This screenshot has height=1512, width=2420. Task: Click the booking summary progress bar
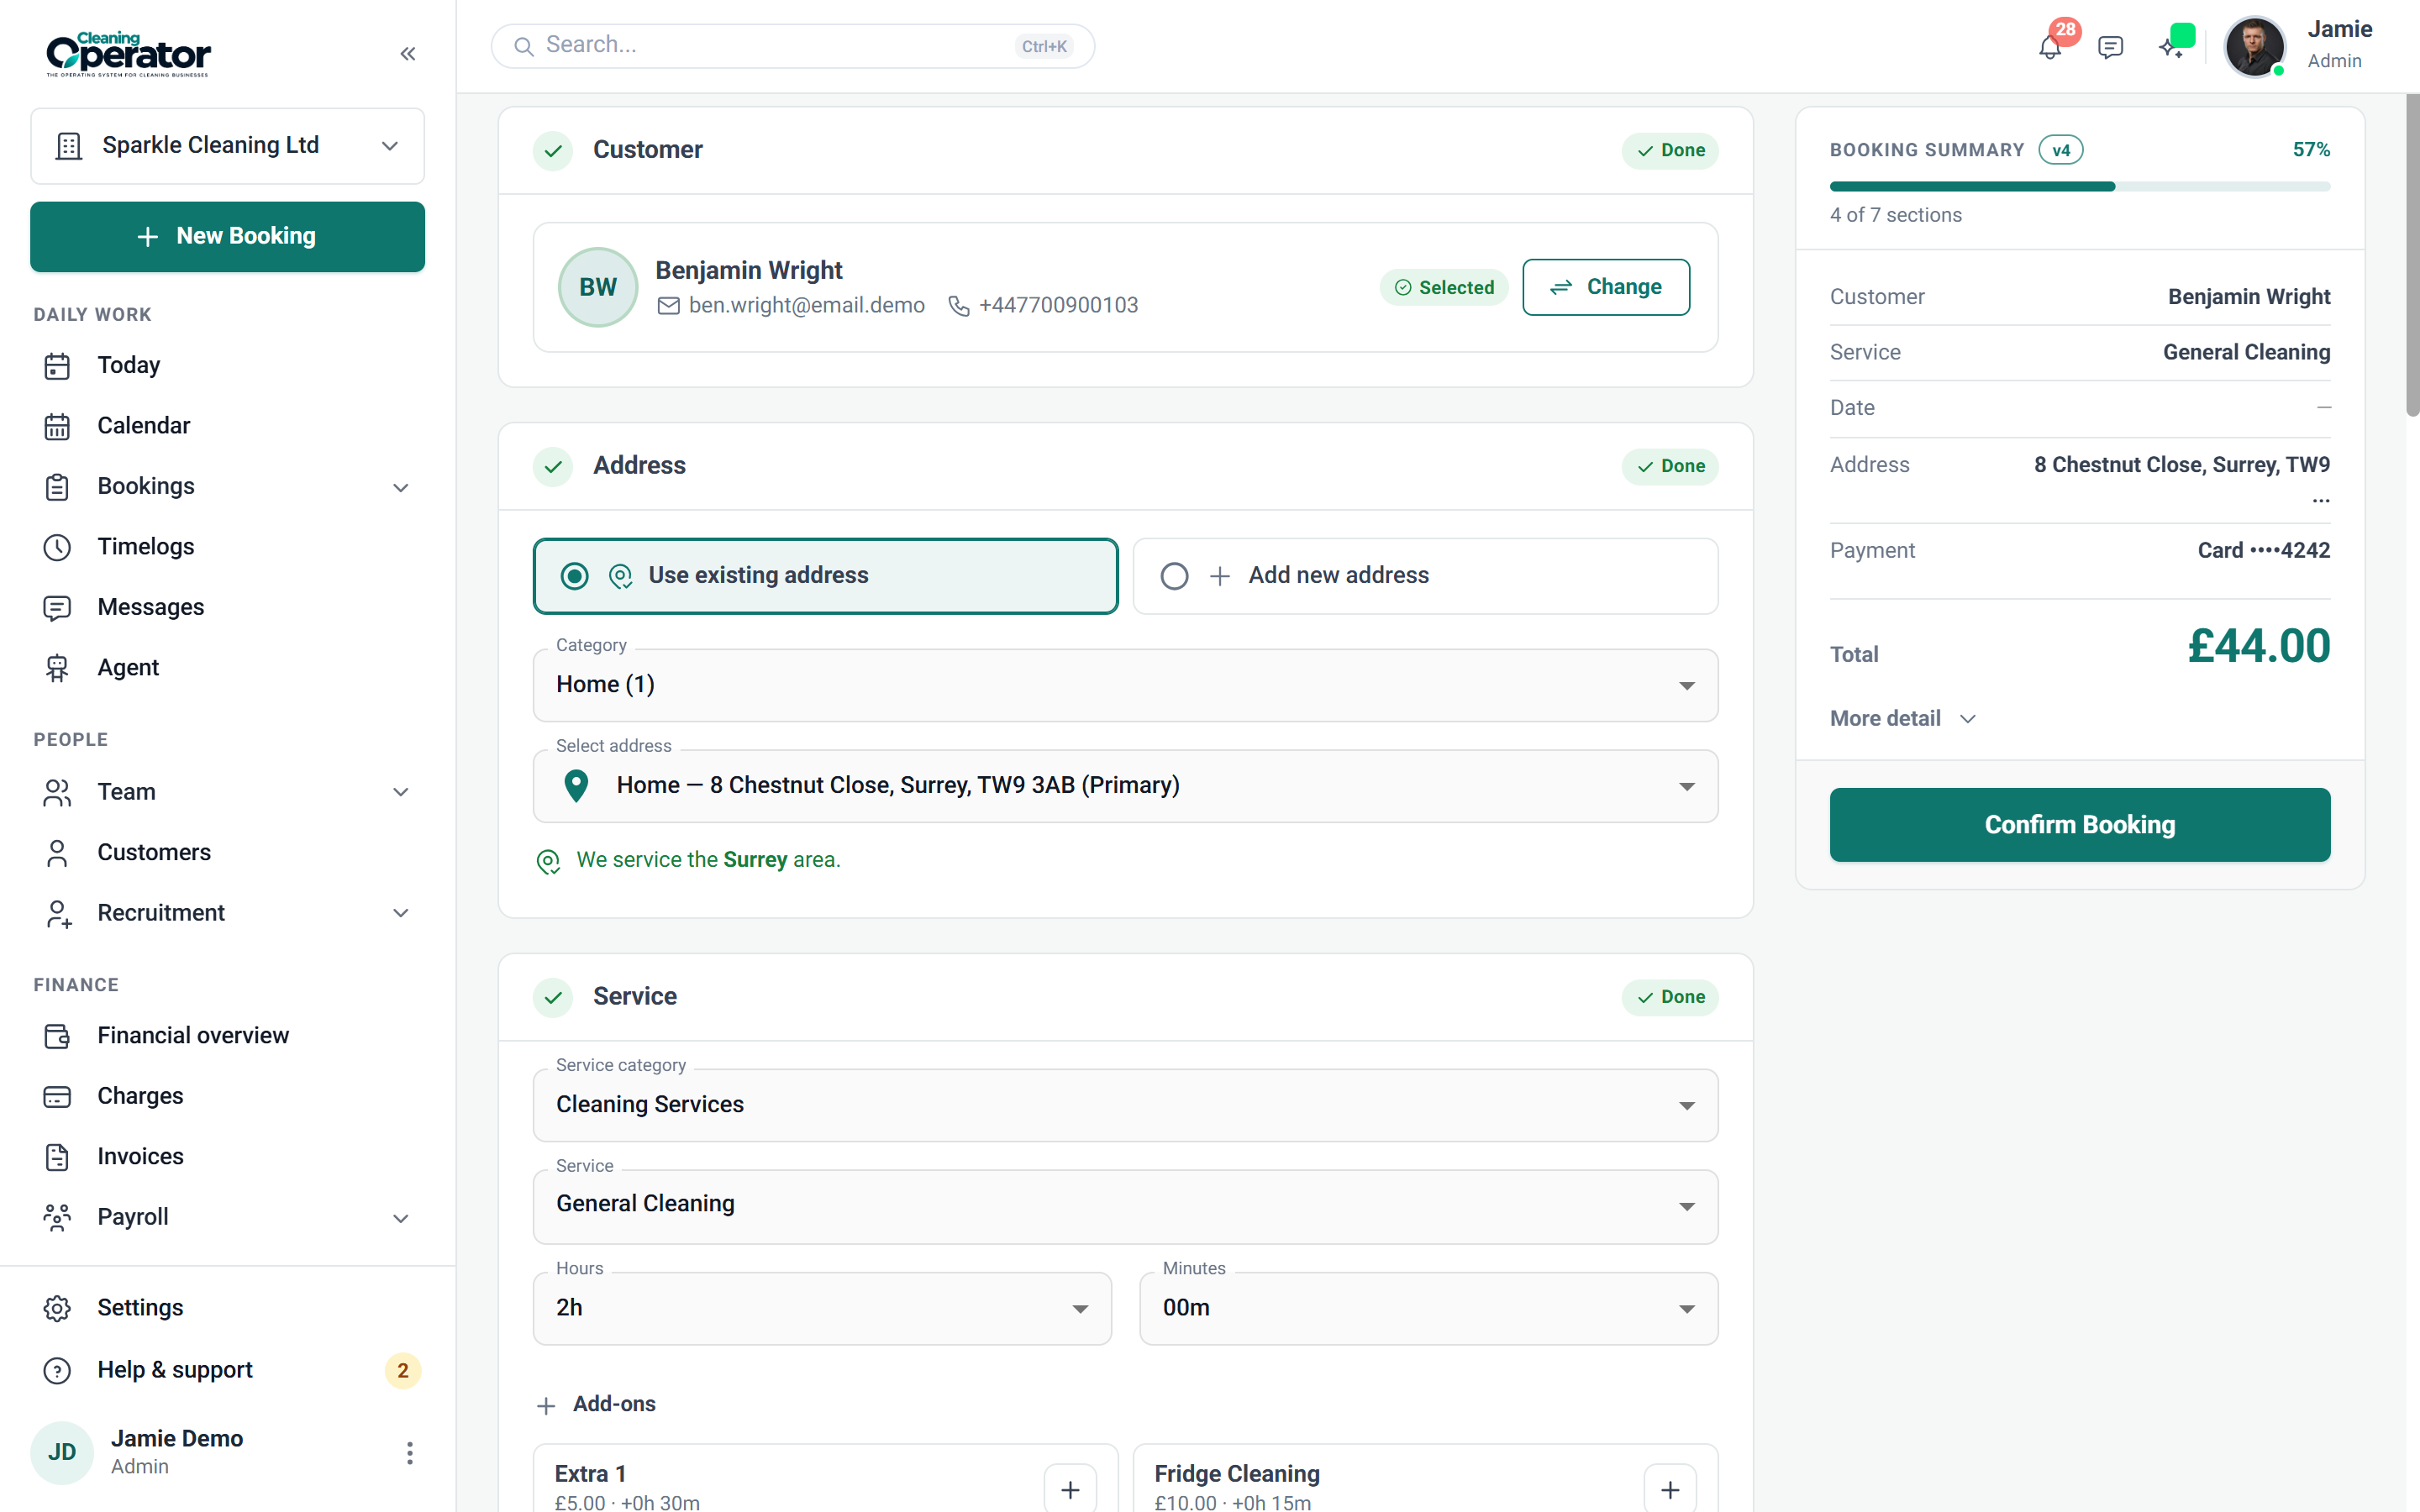click(x=2080, y=187)
